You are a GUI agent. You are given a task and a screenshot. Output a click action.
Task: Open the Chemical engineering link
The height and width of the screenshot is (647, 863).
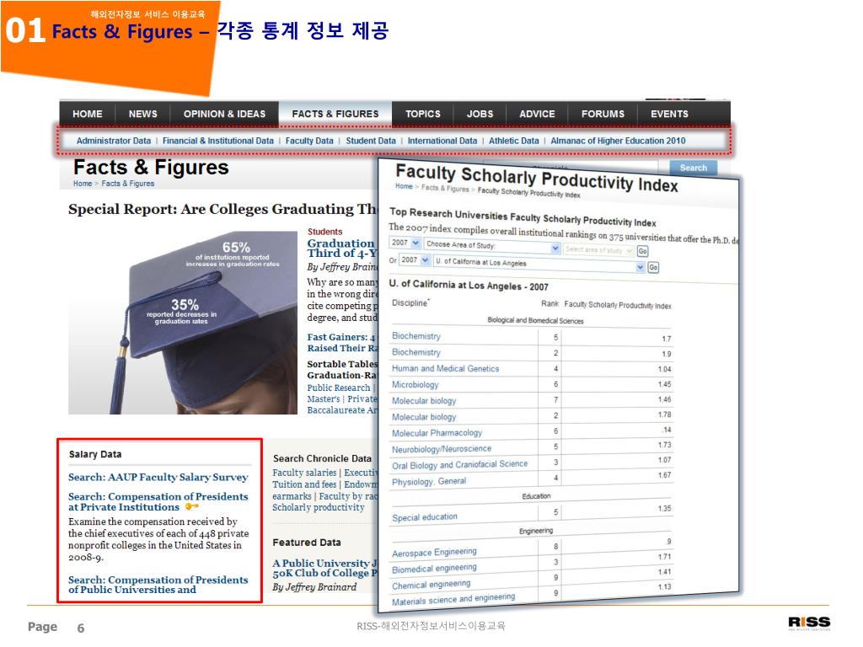[431, 585]
